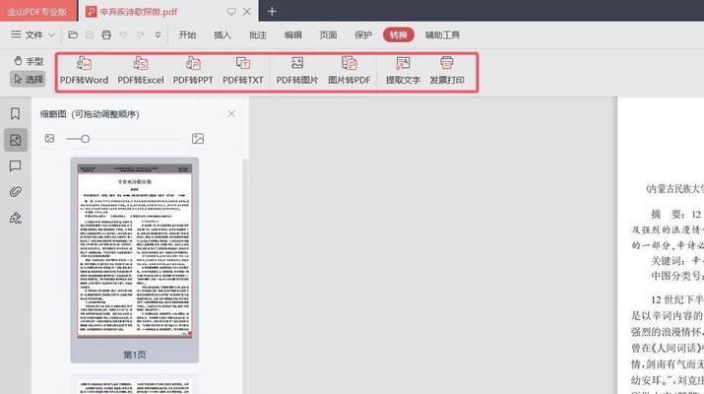Switch to the 页面 tab

click(328, 34)
